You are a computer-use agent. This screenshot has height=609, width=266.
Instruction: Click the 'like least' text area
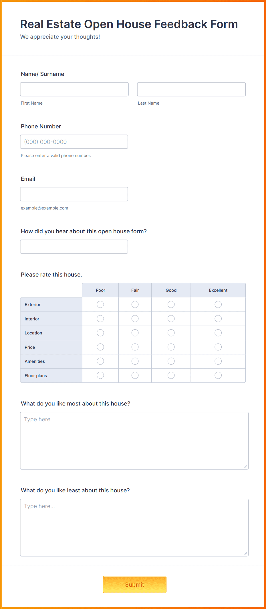point(134,526)
